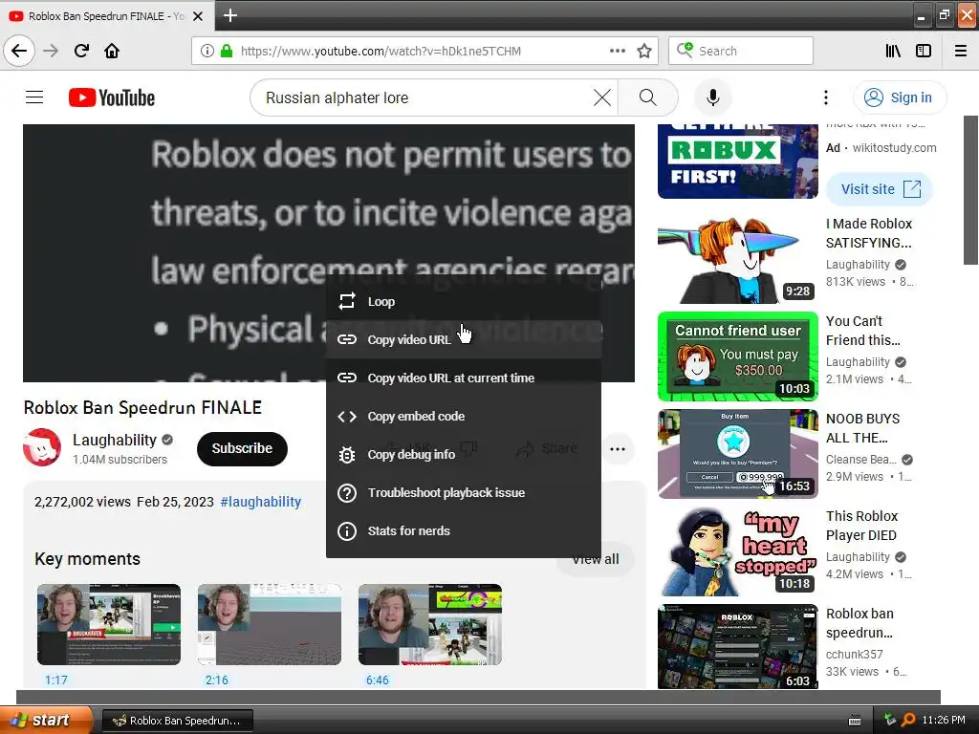Click Visit site ad button
Viewport: 979px width, 734px height.
point(880,189)
